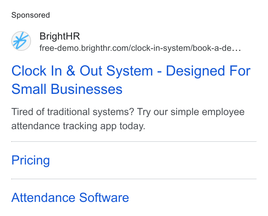
Task: Click the divider between Pricing and Attendance Software
Action: pos(134,179)
